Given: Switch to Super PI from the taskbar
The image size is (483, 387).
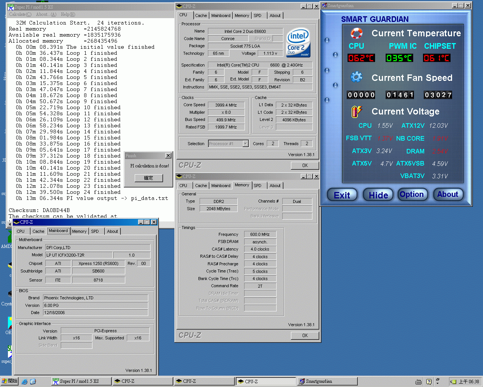Looking at the screenshot, I should pyautogui.click(x=81, y=381).
